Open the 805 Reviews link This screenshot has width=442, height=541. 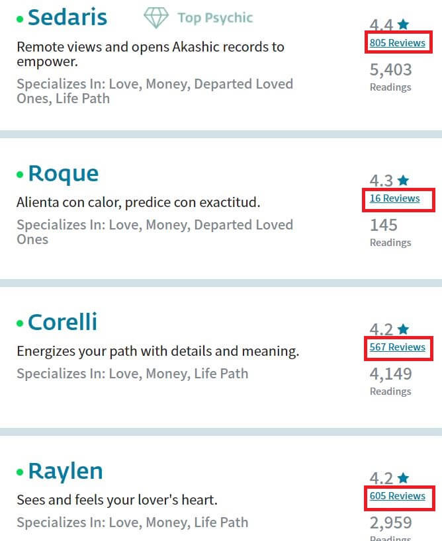[398, 43]
